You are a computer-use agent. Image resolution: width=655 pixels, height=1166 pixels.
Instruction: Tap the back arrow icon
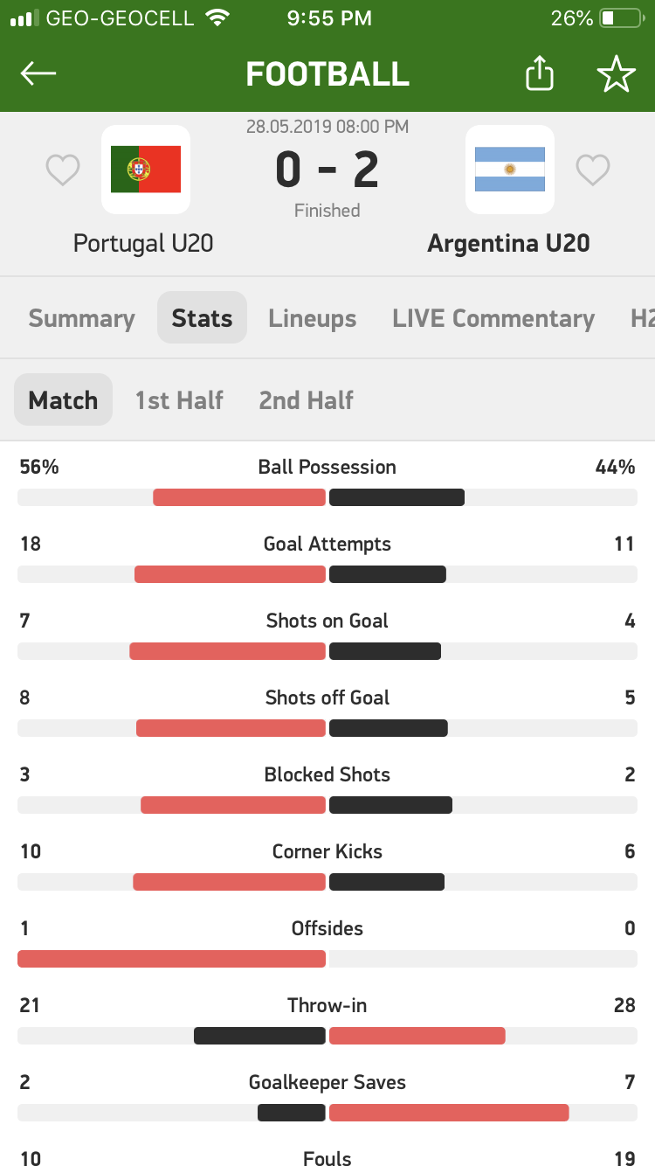38,74
